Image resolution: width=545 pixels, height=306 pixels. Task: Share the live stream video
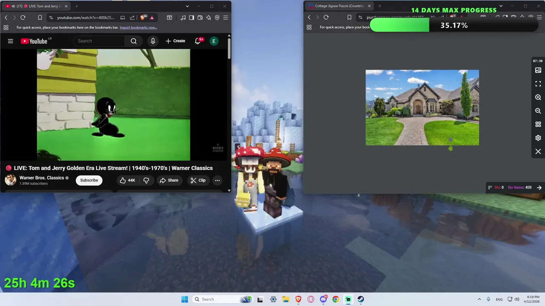point(169,180)
